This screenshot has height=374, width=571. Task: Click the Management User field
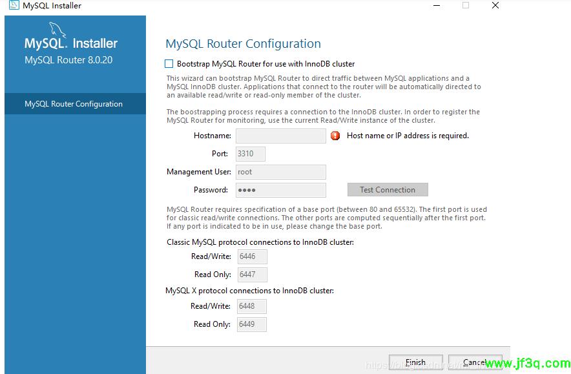tap(280, 172)
